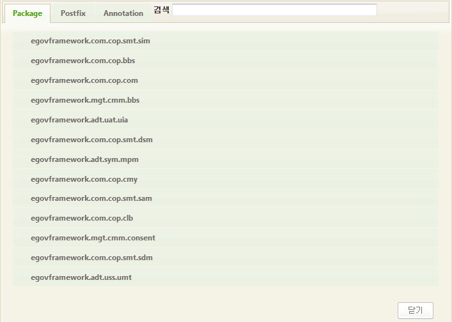Switch to the Package tab
This screenshot has width=452, height=322.
27,13
